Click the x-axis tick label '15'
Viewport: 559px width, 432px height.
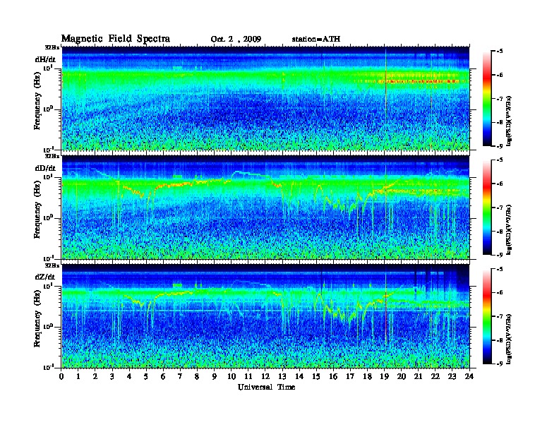(x=317, y=376)
